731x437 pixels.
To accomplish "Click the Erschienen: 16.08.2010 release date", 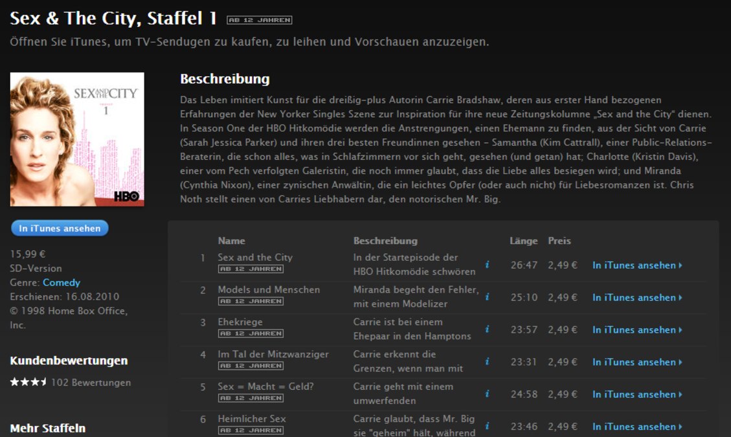I will click(64, 297).
